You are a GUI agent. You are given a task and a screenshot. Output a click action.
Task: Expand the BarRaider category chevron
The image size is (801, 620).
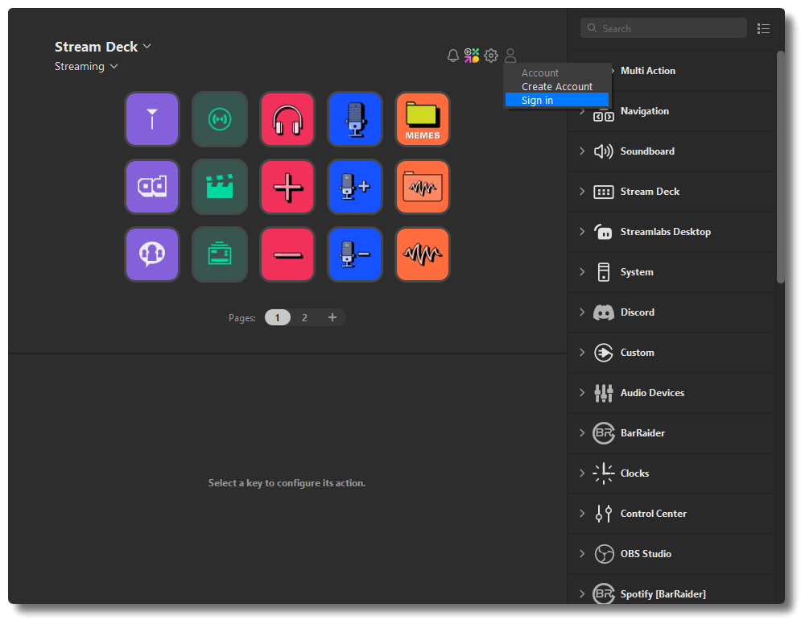(x=582, y=433)
